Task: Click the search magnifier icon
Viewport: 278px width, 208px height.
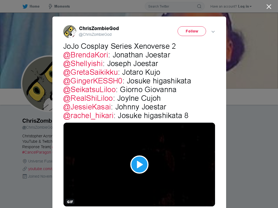Action: coord(199,6)
